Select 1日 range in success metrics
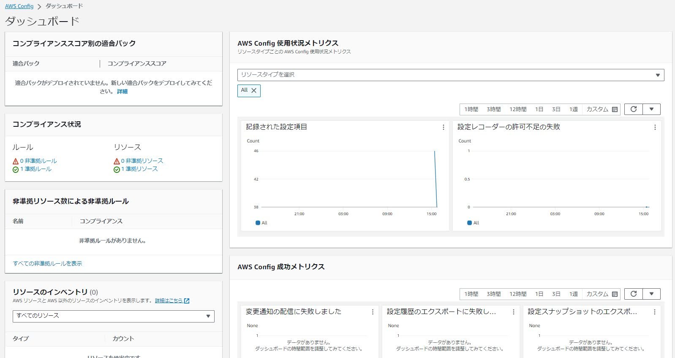675x358 pixels. click(539, 294)
